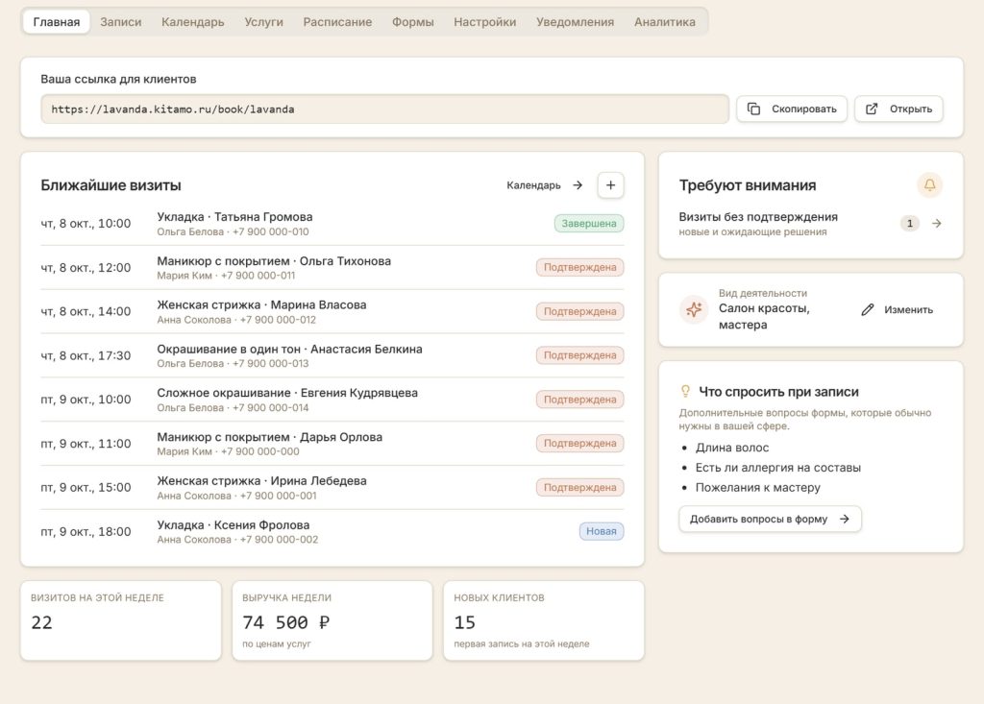Go to the Настройки tab
Image resolution: width=984 pixels, height=704 pixels.
(485, 22)
